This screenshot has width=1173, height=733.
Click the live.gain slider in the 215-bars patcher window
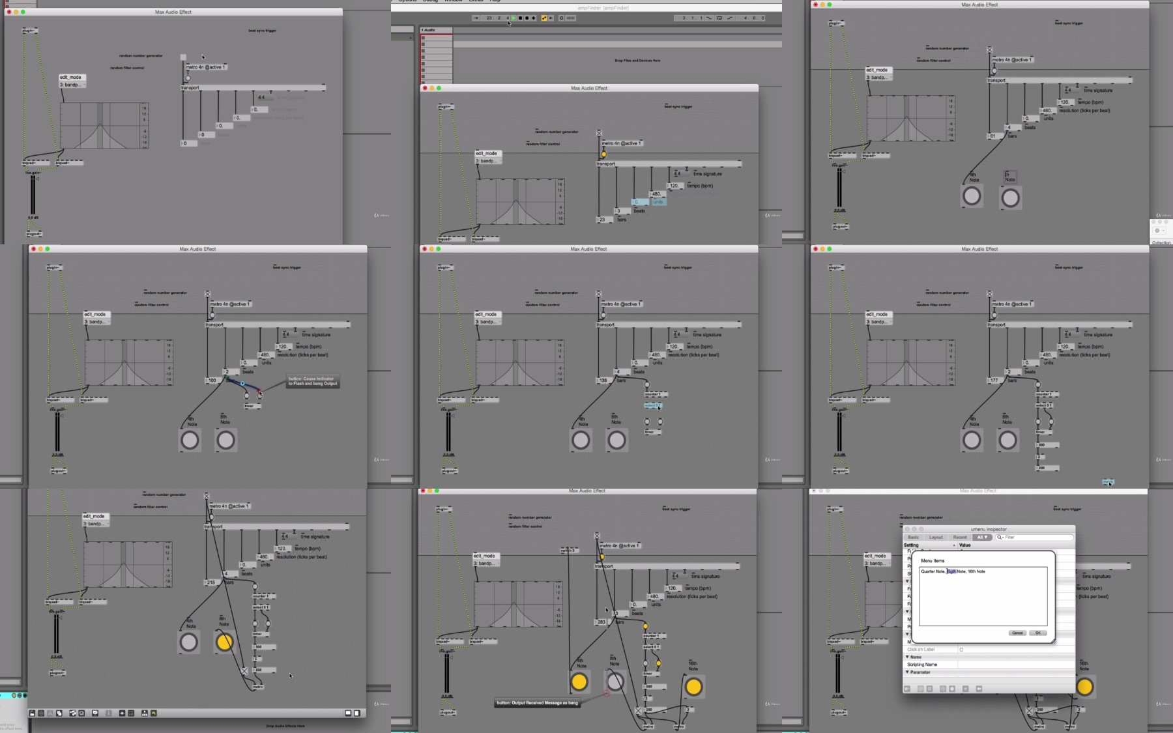(x=57, y=634)
